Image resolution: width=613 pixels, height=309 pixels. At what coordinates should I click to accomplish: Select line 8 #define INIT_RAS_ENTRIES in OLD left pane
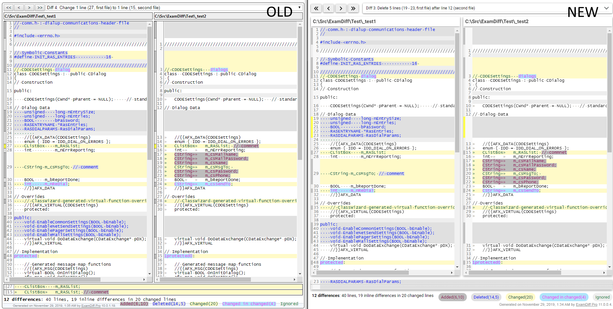coord(80,57)
